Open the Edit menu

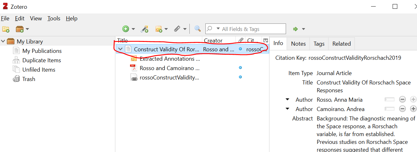(x=20, y=18)
